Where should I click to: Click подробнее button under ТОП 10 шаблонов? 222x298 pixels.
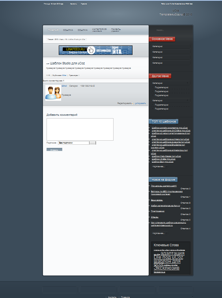pos(159,167)
